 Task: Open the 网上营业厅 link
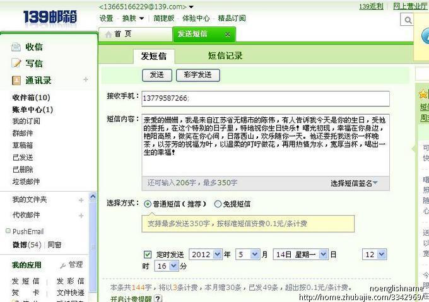411,6
